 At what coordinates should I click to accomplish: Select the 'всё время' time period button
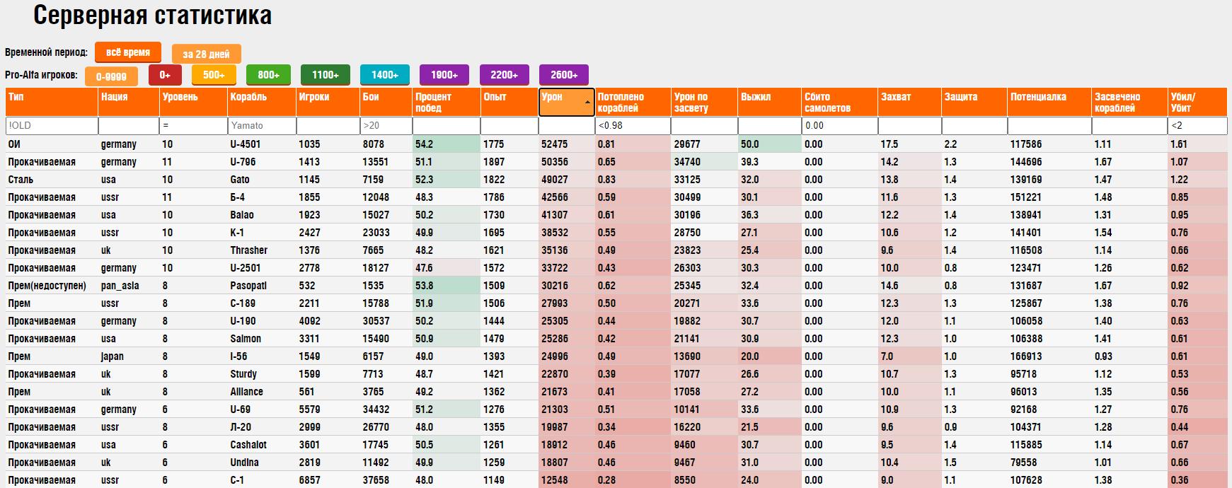(128, 52)
